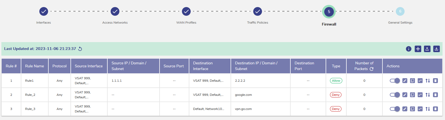
Task: Toggle Rule1 enabled switch
Action: pyautogui.click(x=395, y=81)
